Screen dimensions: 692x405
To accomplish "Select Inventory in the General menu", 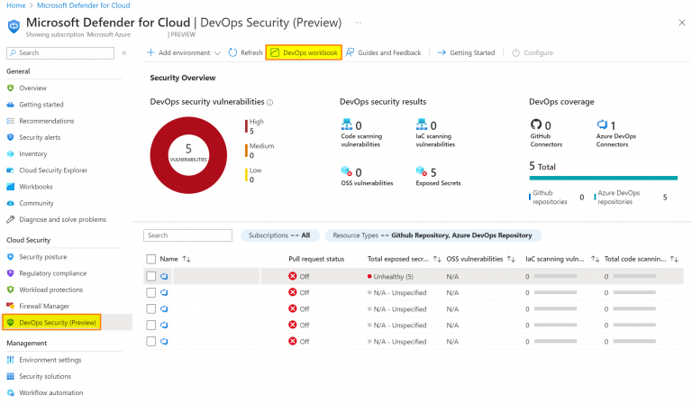I will click(32, 153).
